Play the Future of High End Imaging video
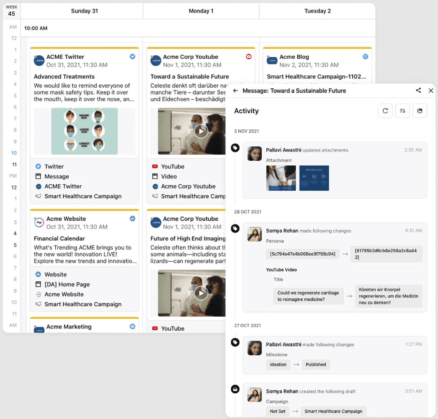 (201, 293)
